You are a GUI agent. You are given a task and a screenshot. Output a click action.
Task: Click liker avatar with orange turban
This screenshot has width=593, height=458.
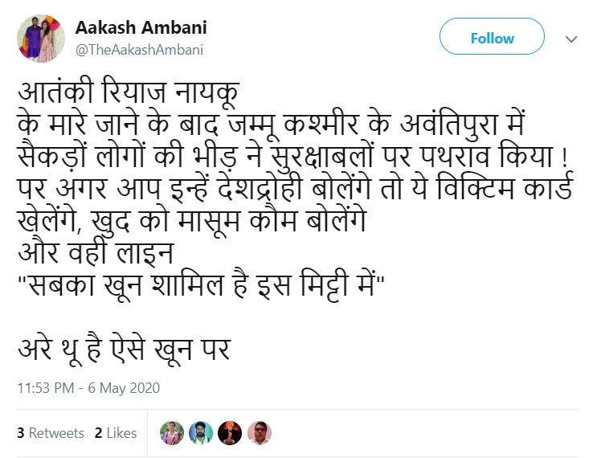pos(231,433)
